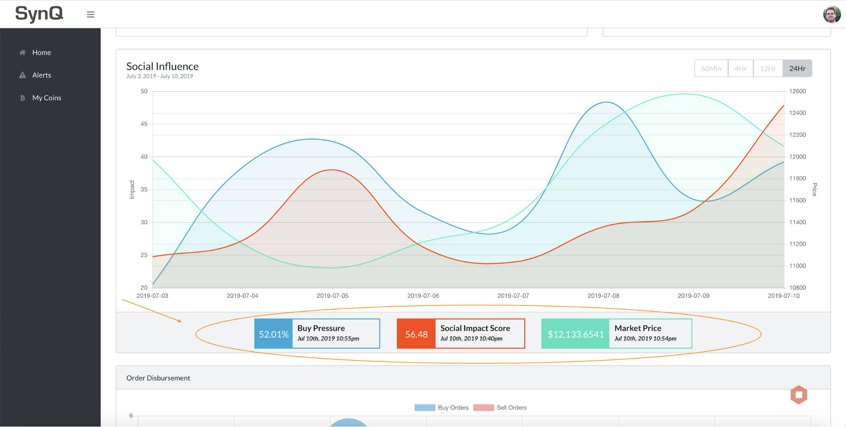Click the Order Disbursement panel header
Image resolution: width=846 pixels, height=427 pixels.
473,378
